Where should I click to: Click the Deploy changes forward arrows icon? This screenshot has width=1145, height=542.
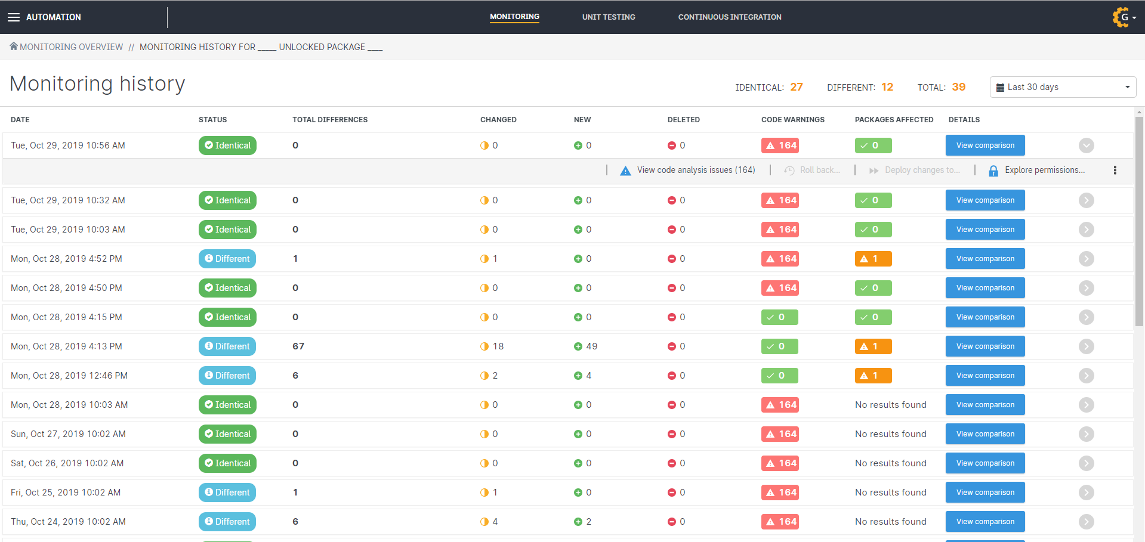coord(874,171)
